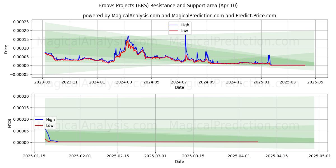Click the 2025-02-15 date tick label
Viewport: 336px width, 168px height.
118,156
